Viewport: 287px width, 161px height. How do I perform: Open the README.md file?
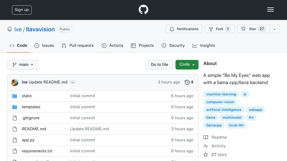[34, 129]
